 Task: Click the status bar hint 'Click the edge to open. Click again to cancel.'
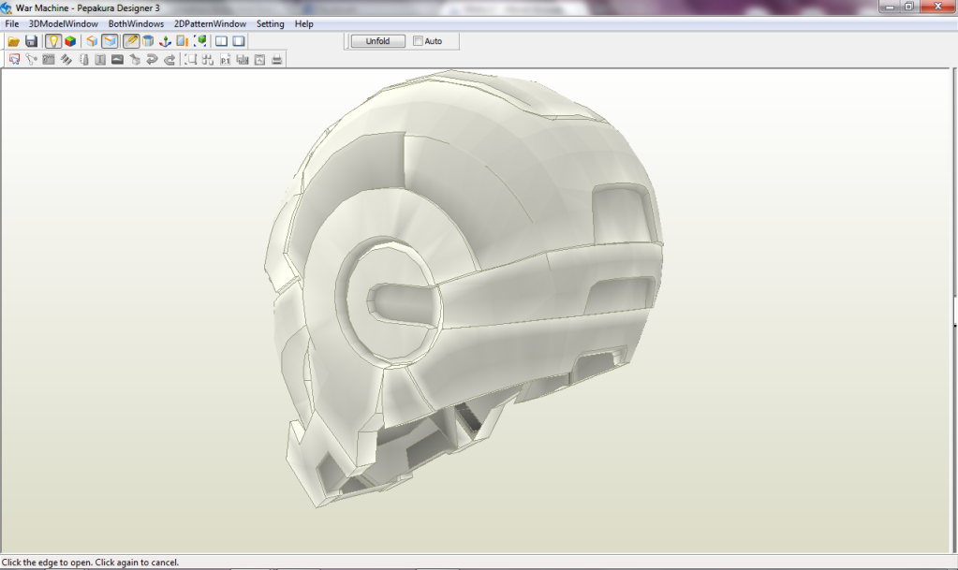[91, 563]
